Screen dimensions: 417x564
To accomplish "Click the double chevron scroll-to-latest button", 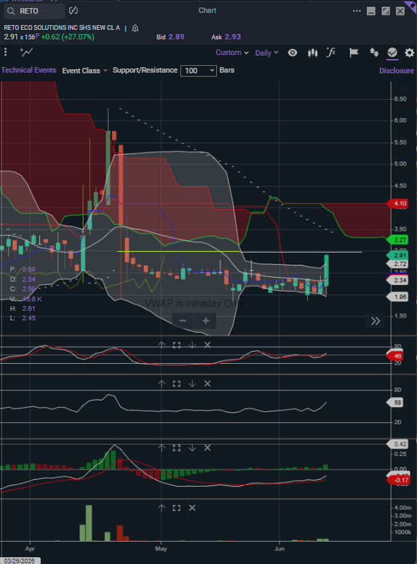I will point(376,321).
